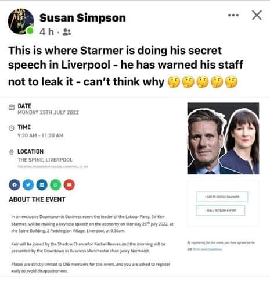Share the event via LinkedIn icon
The width and height of the screenshot is (270, 282).
[x=42, y=185]
